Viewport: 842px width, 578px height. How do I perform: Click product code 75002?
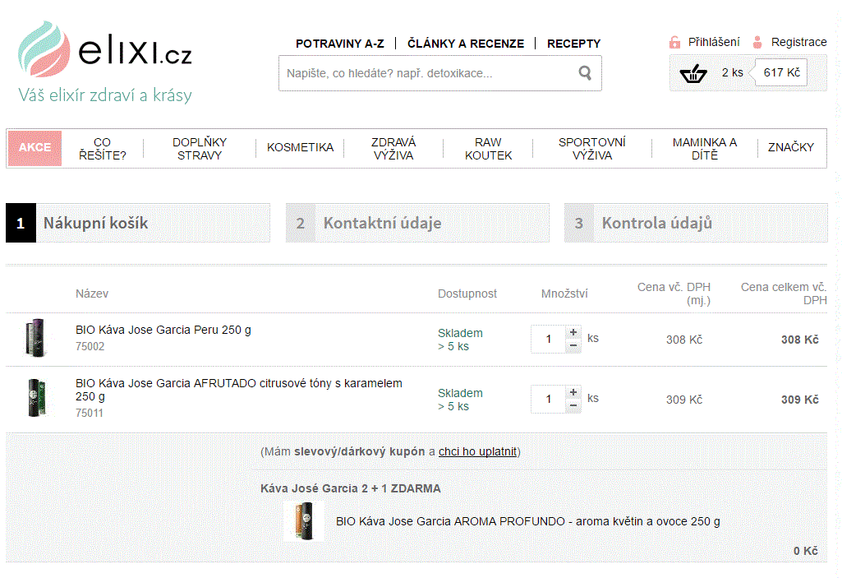(90, 346)
